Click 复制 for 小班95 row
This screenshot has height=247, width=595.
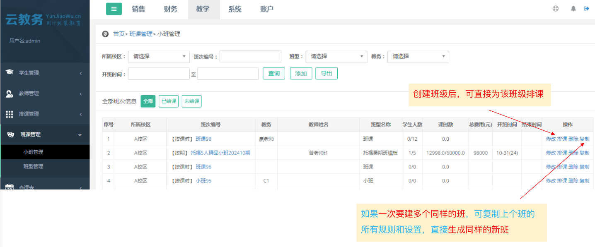coord(584,181)
